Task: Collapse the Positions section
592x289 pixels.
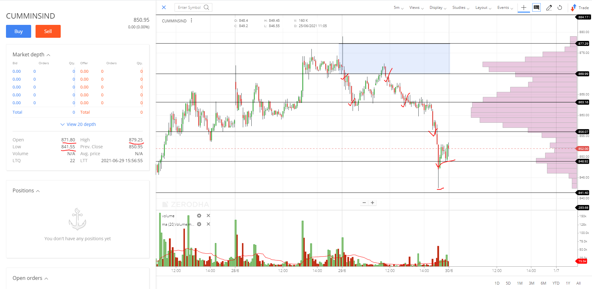Action: 38,191
